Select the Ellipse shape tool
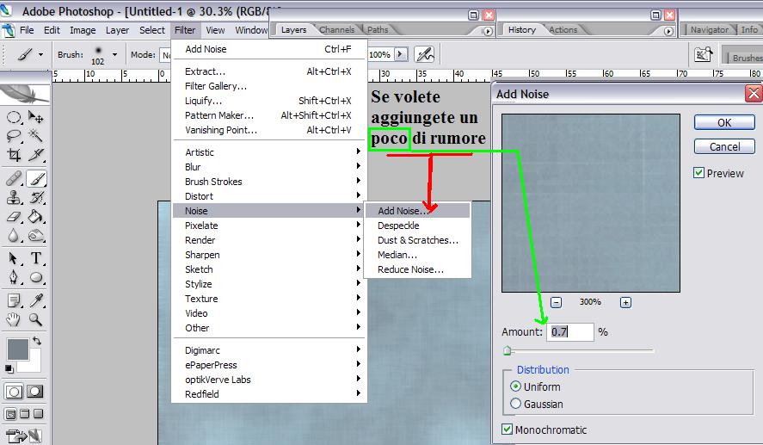 click(x=35, y=277)
